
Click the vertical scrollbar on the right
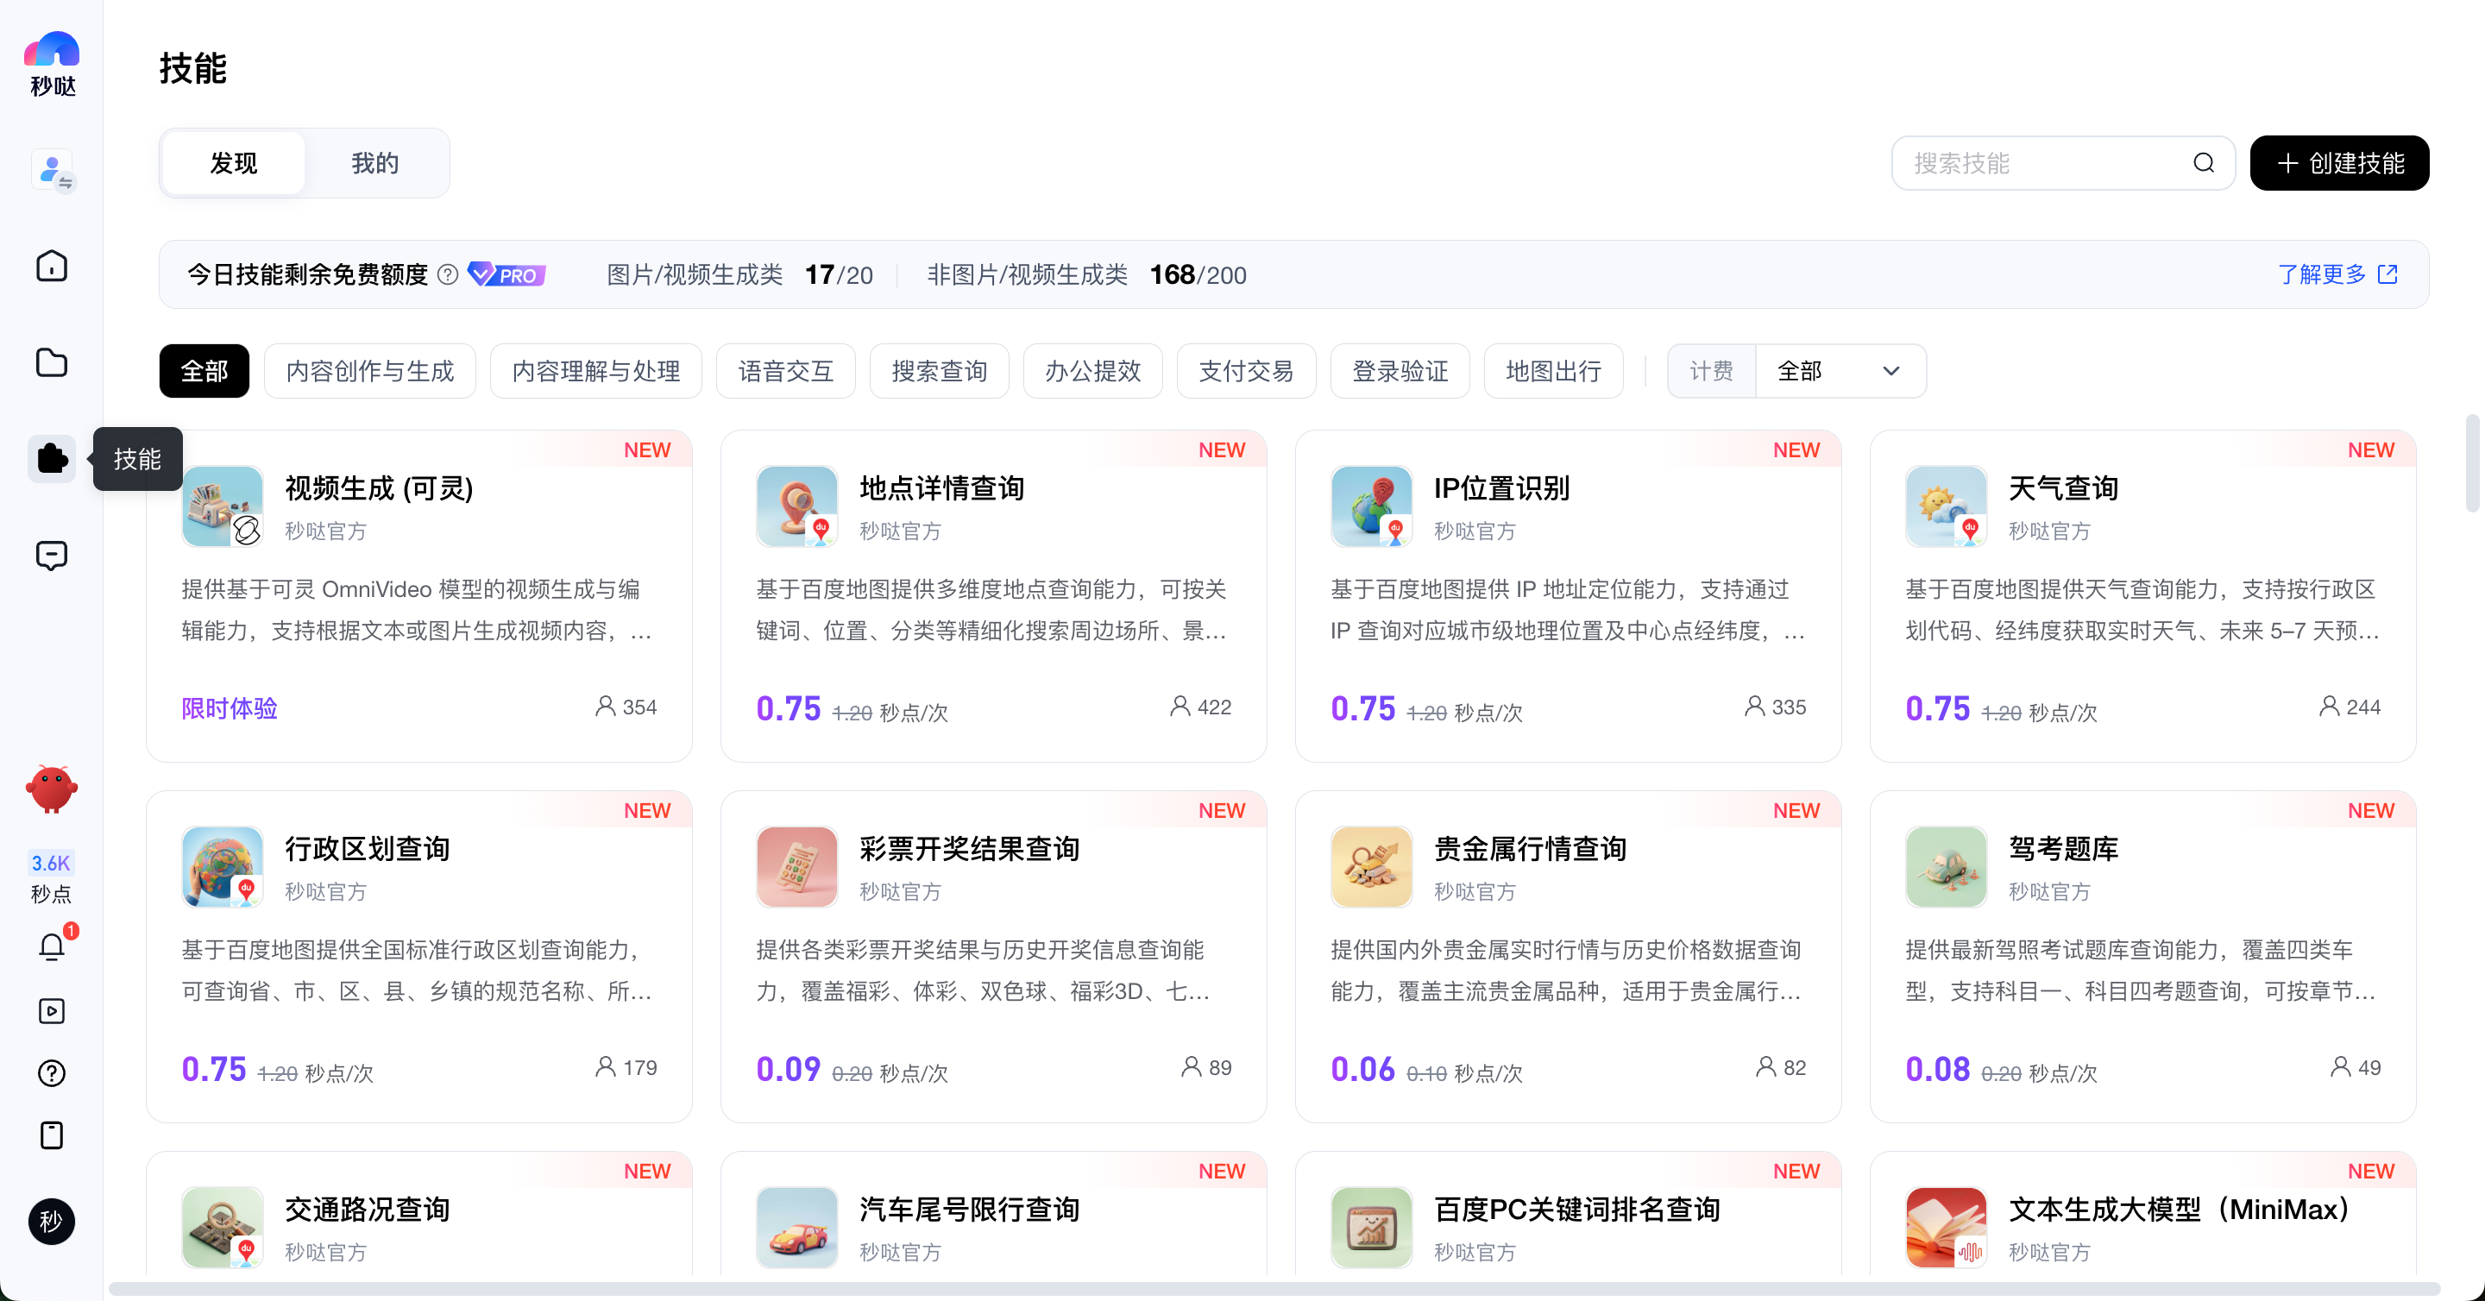(x=2472, y=463)
